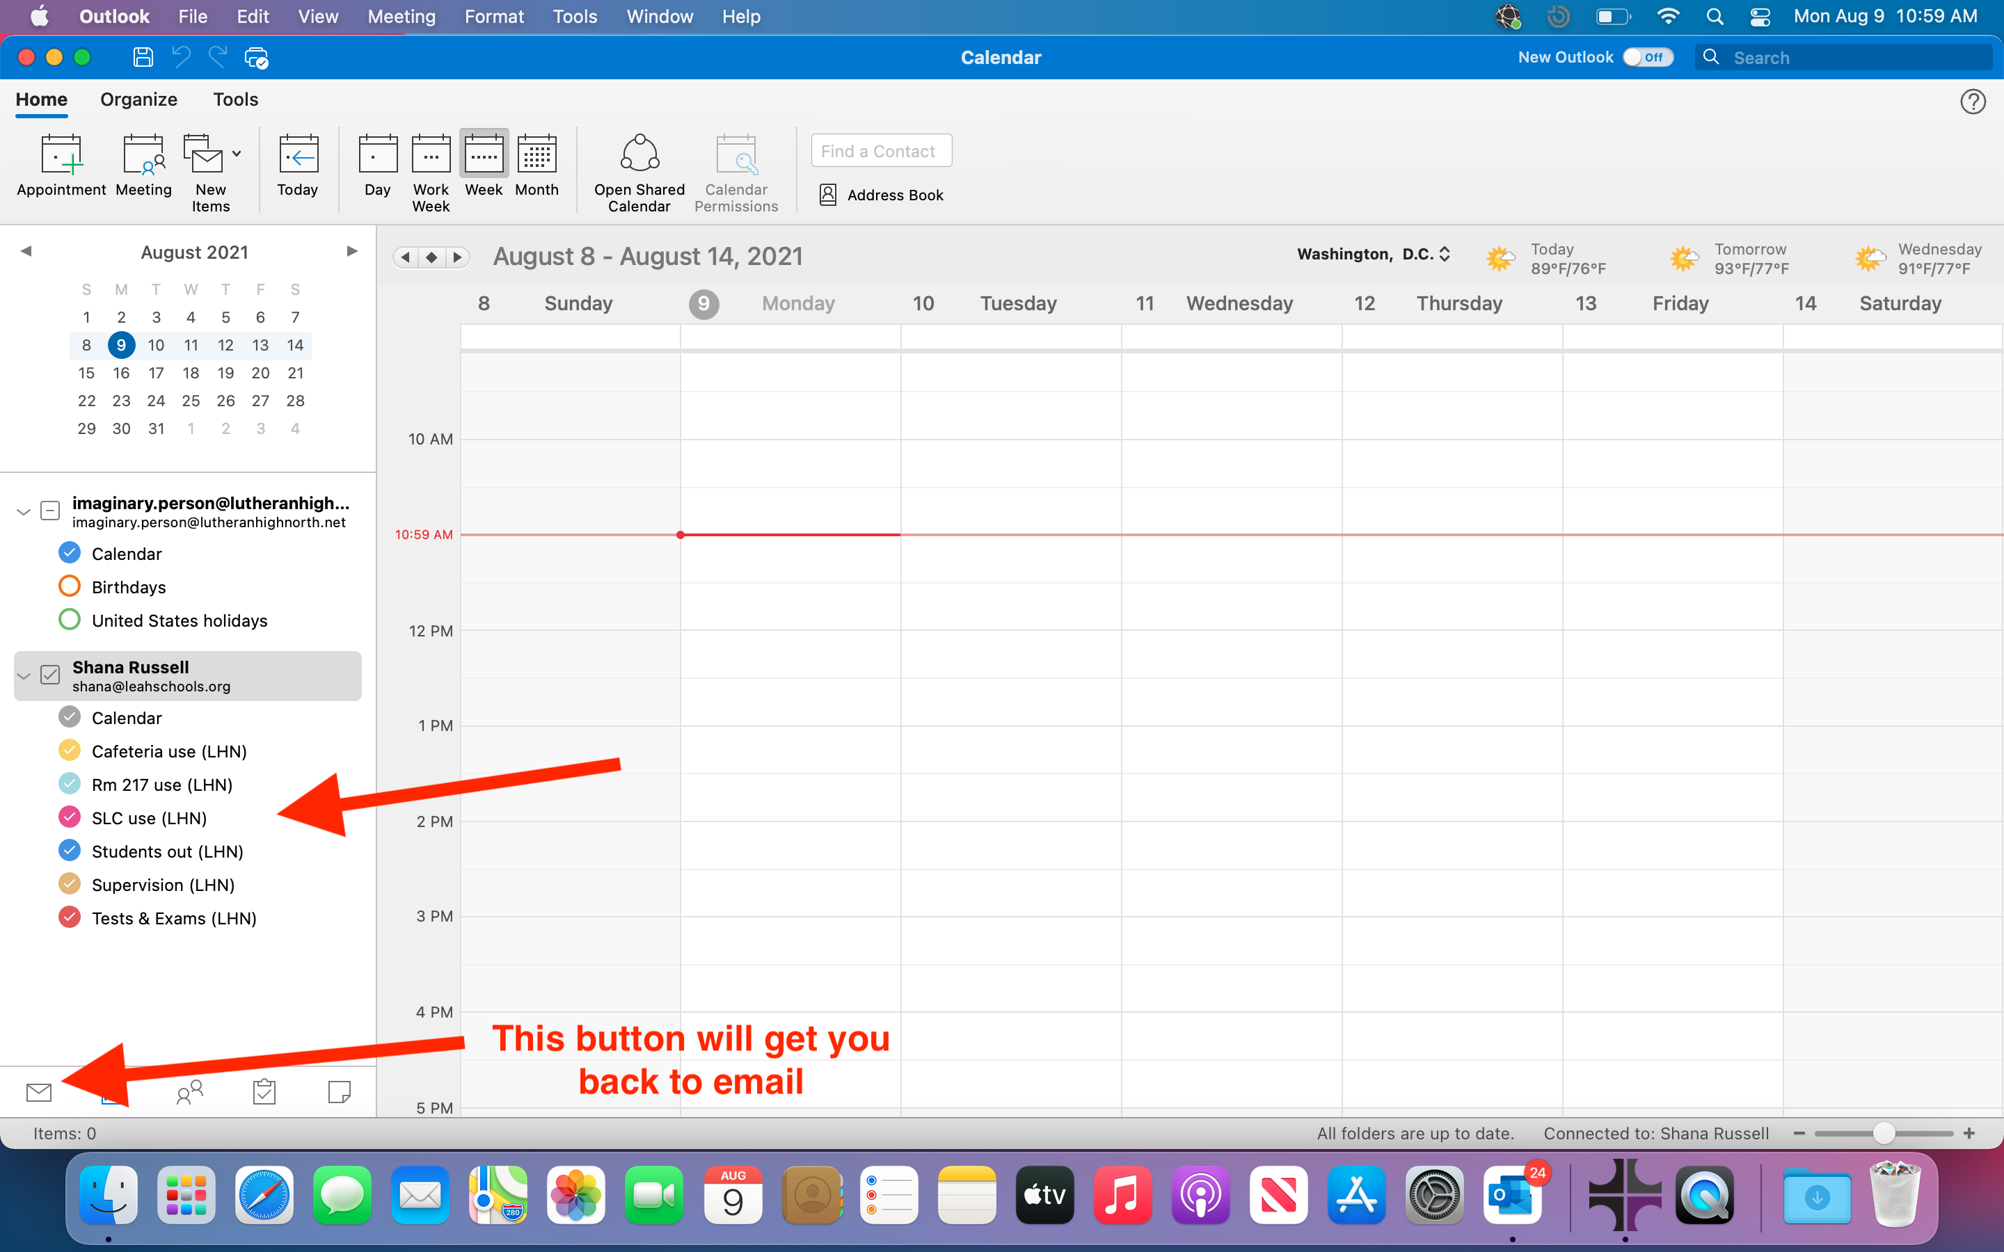This screenshot has height=1252, width=2004.
Task: Switch to Work Week view
Action: pos(431,173)
